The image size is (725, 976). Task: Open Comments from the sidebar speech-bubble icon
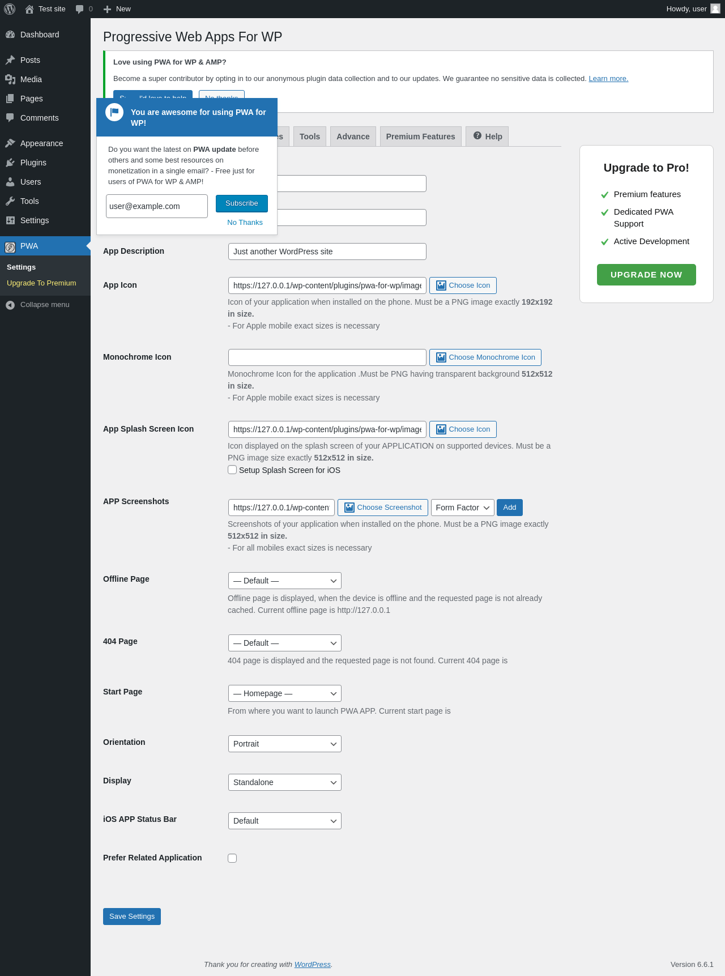tap(10, 118)
